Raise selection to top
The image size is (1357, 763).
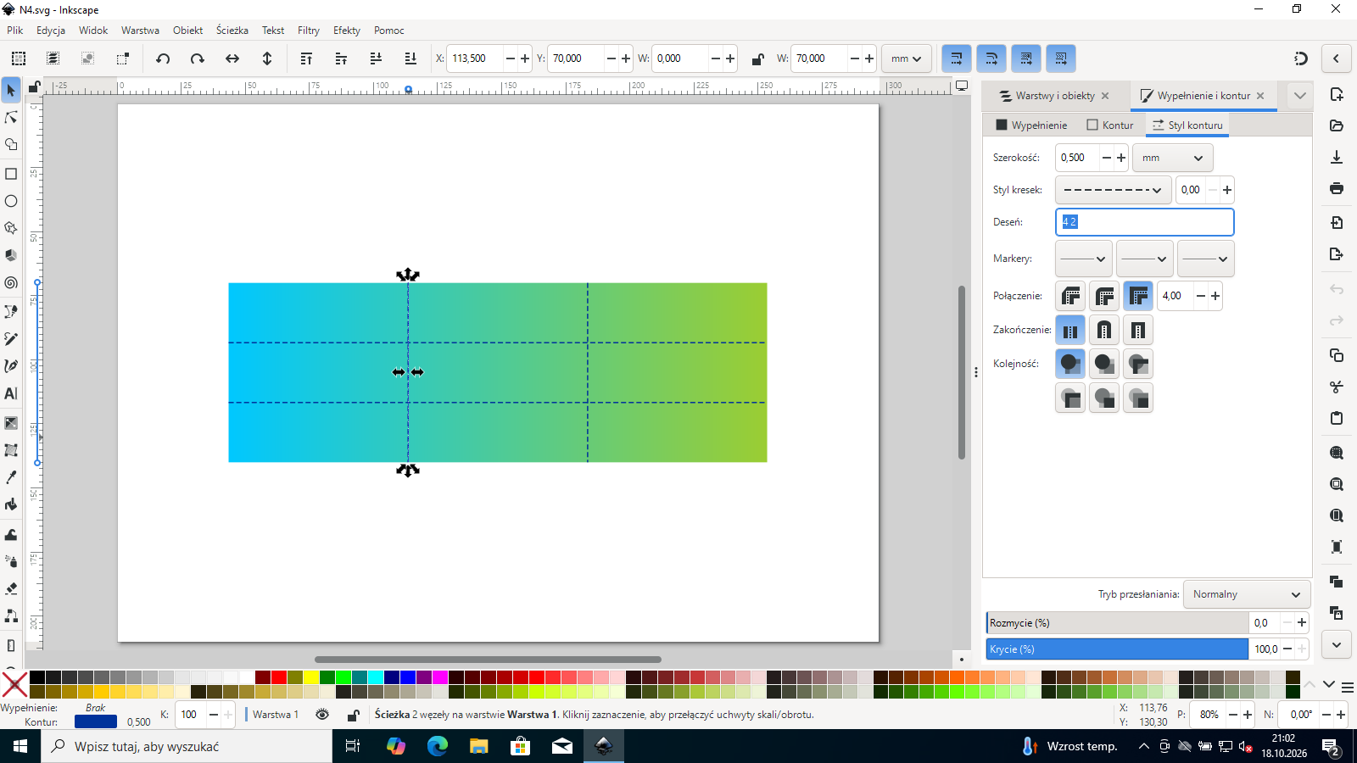[x=306, y=58]
